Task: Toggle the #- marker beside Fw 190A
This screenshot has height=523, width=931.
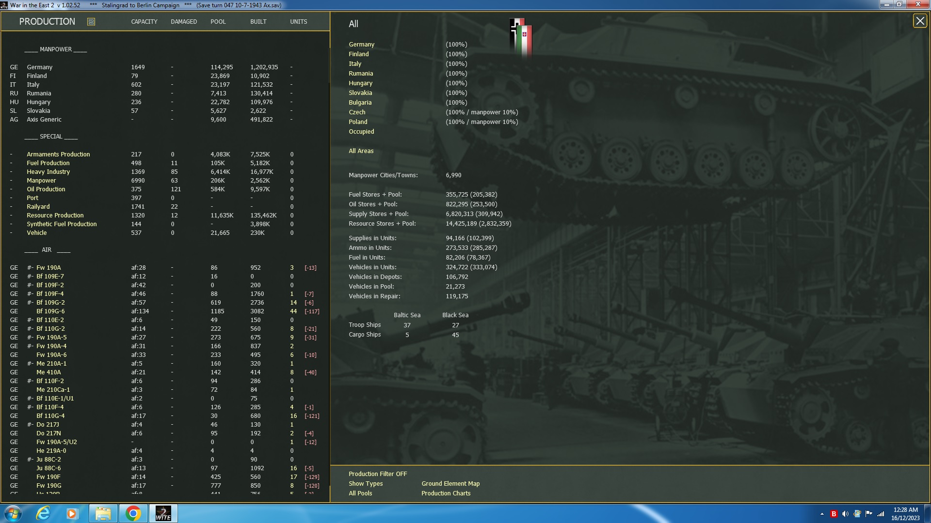Action: (30, 267)
